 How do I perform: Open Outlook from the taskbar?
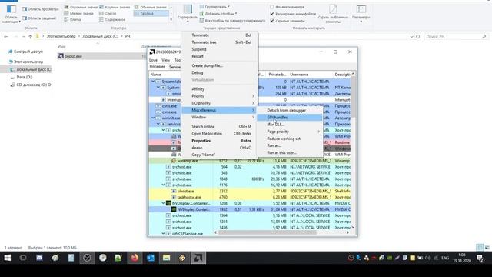[x=151, y=258]
